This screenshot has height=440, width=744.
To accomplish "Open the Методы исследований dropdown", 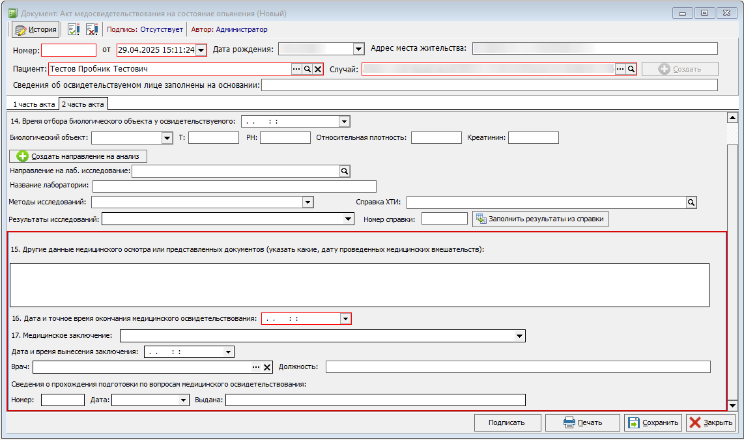I will 308,202.
